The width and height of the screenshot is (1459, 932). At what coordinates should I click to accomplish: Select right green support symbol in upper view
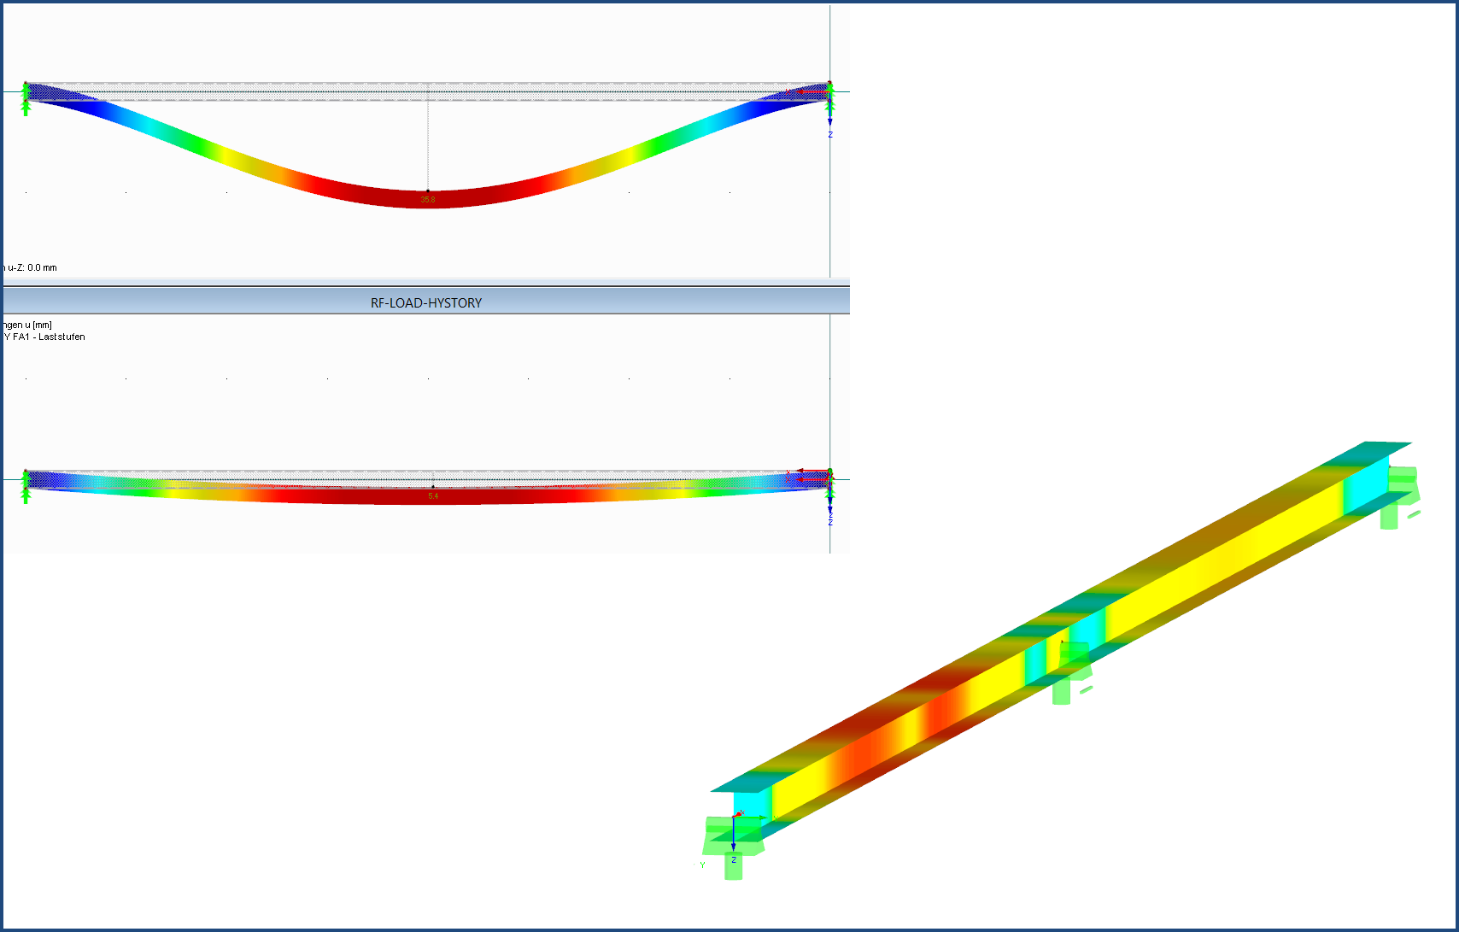coord(829,100)
